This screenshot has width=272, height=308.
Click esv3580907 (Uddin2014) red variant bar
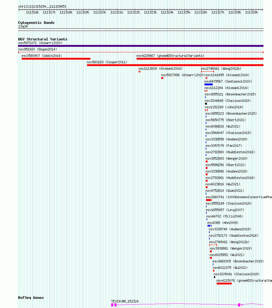tap(56, 58)
